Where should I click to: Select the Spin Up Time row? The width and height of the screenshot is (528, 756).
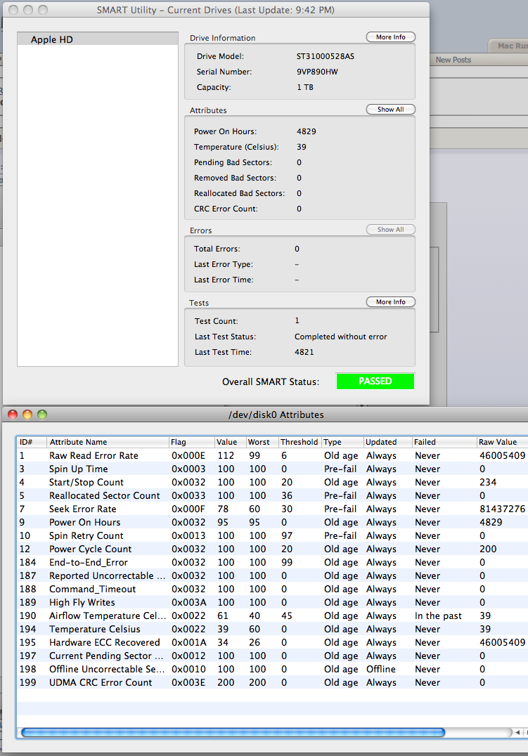click(273, 469)
